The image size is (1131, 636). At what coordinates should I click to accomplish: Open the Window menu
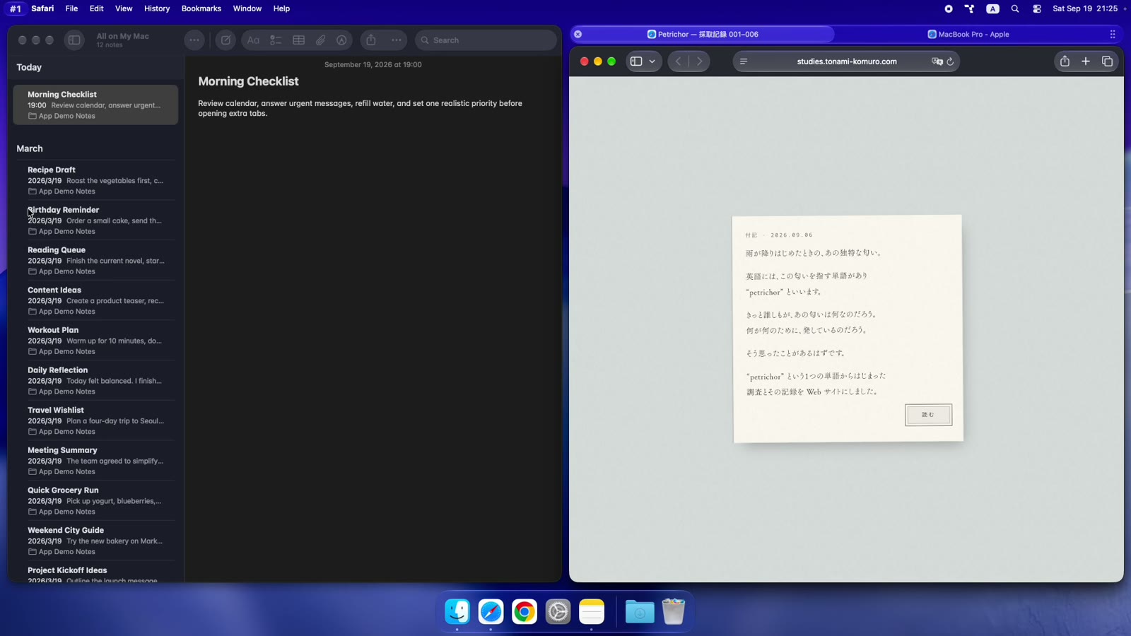coord(247,8)
